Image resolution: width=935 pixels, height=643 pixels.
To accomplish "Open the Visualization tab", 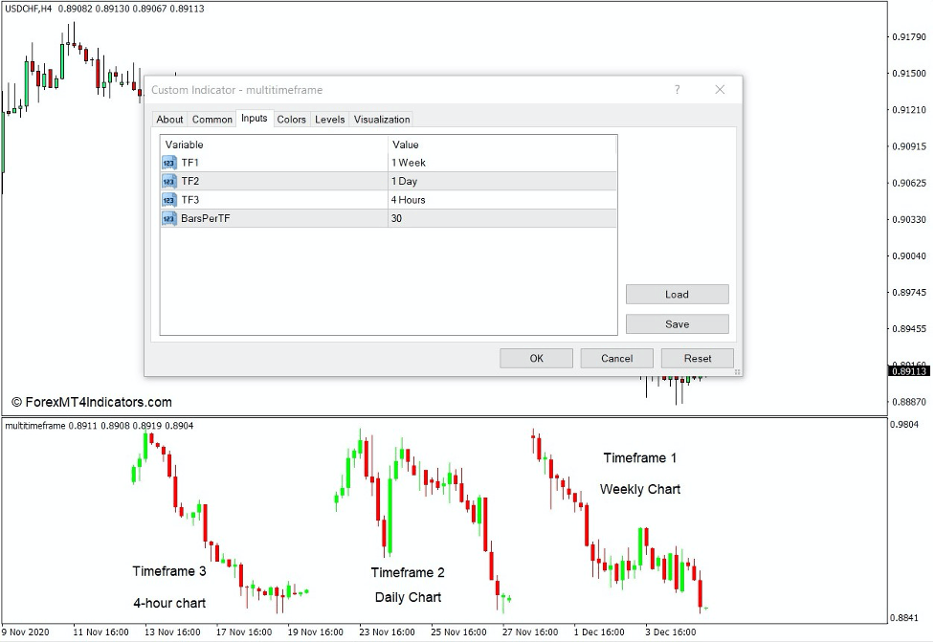I will (x=381, y=119).
